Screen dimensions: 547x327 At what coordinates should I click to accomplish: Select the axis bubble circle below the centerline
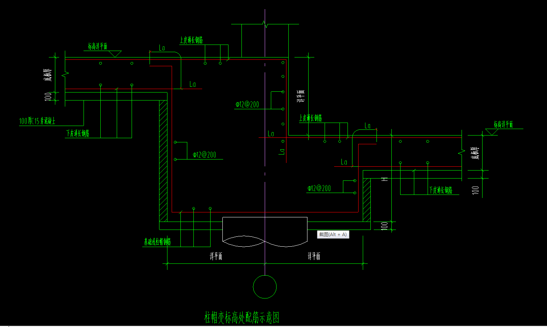(x=265, y=287)
